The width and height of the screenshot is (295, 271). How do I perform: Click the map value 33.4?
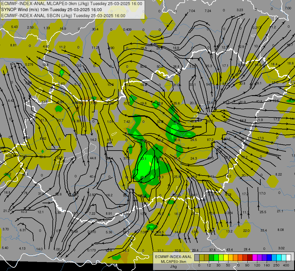[x=264, y=230]
